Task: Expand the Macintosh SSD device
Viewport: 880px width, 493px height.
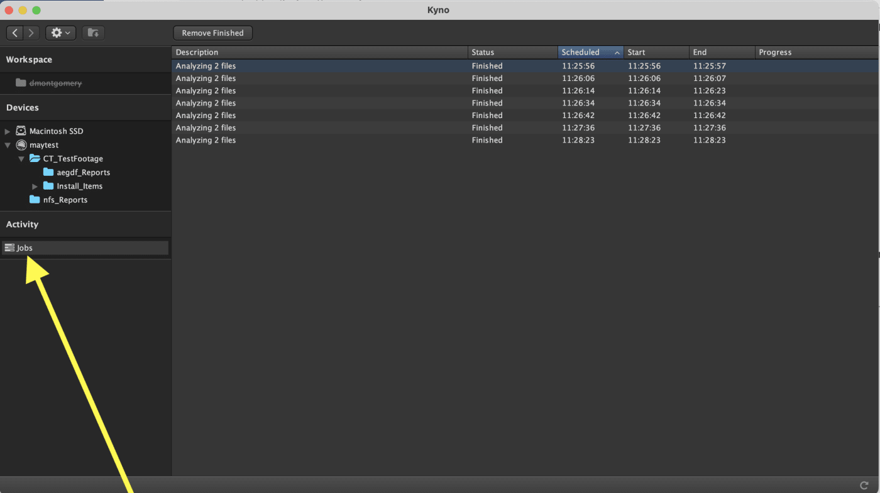Action: 8,131
